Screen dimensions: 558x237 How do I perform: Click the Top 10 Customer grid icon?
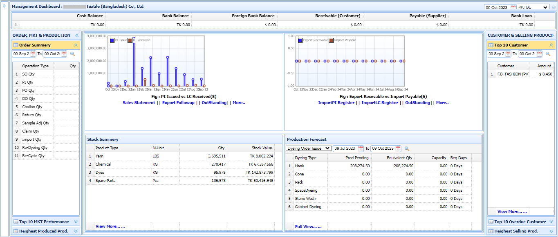(x=491, y=45)
